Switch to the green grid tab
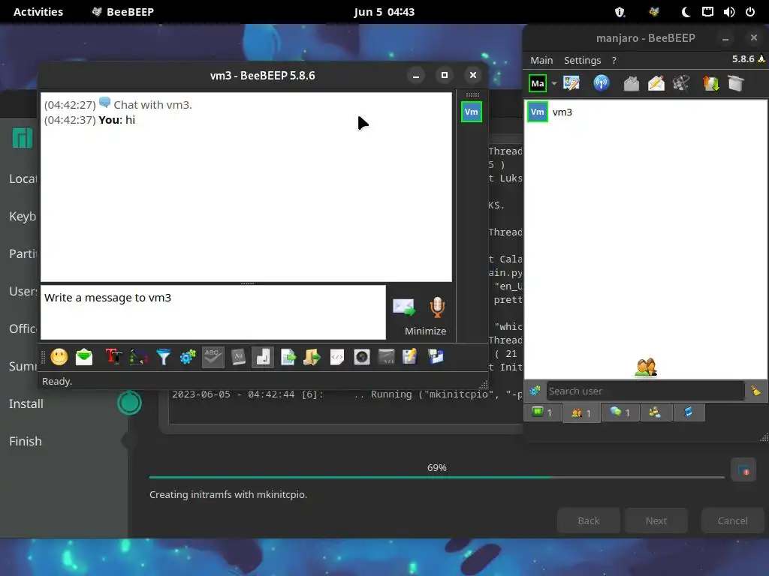Viewport: 769px width, 576px height. click(x=542, y=413)
